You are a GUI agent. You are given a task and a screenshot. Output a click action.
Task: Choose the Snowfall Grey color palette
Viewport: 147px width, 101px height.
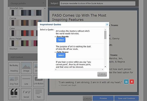25,13
